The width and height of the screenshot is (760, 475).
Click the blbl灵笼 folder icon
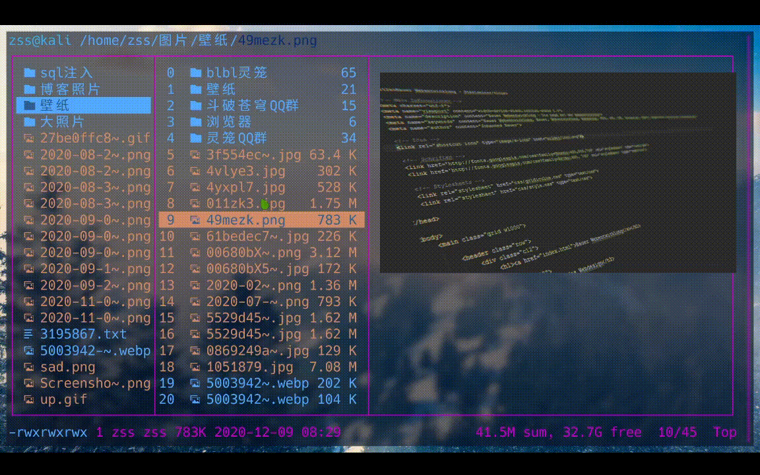point(195,73)
